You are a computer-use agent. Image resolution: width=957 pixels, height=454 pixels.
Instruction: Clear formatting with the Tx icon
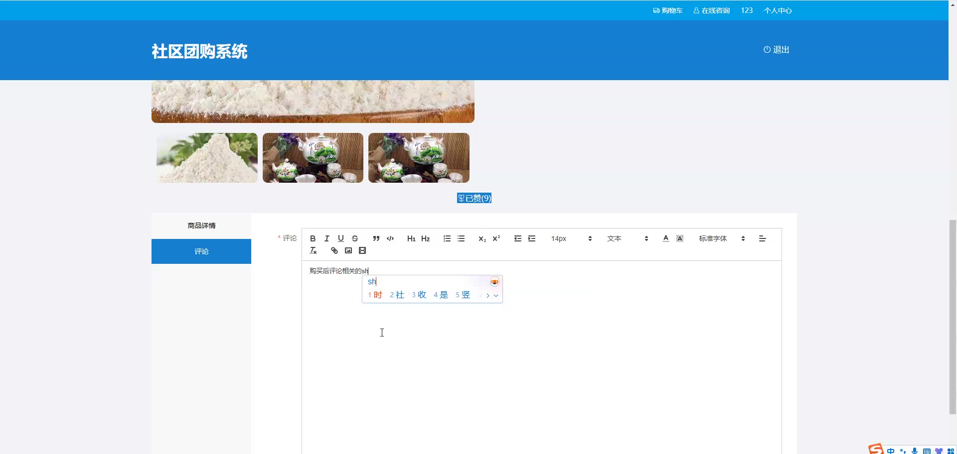(x=313, y=251)
